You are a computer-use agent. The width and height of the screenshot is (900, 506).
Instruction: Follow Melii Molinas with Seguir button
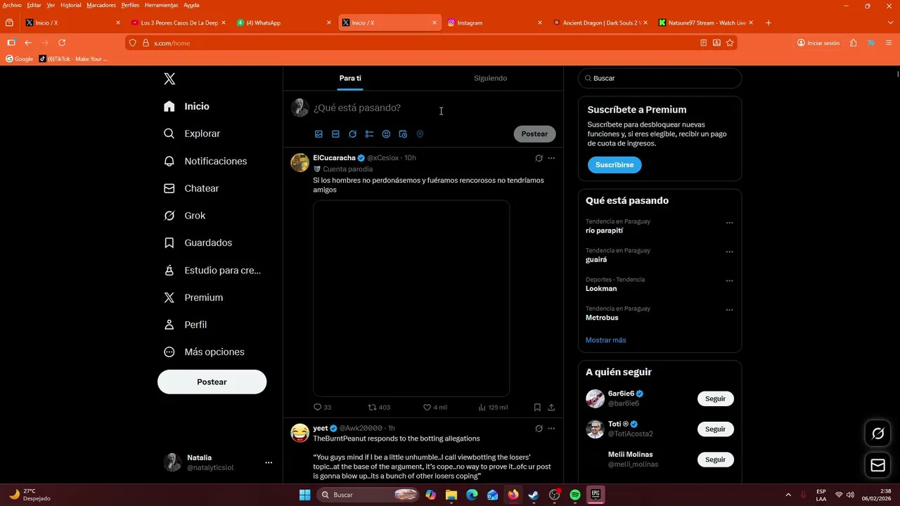coord(715,460)
